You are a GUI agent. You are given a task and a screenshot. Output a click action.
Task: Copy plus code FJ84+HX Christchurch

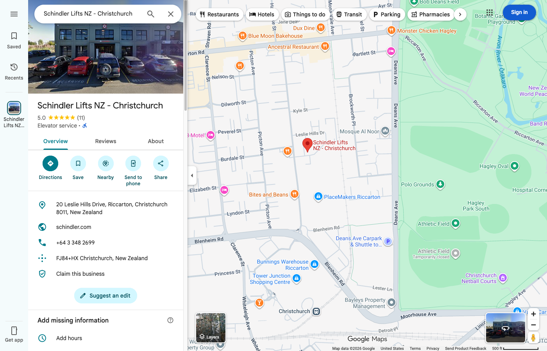click(105, 258)
